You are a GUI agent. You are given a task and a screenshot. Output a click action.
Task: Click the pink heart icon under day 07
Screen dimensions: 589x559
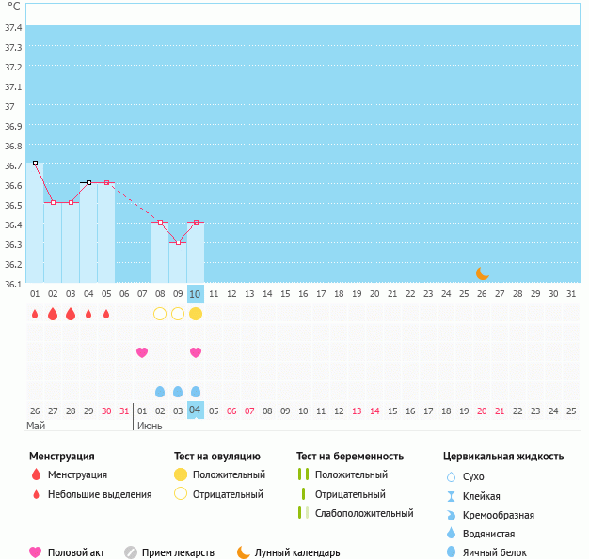pyautogui.click(x=142, y=352)
